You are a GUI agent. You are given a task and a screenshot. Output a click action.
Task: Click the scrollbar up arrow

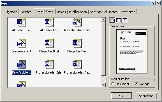pyautogui.click(x=103, y=20)
